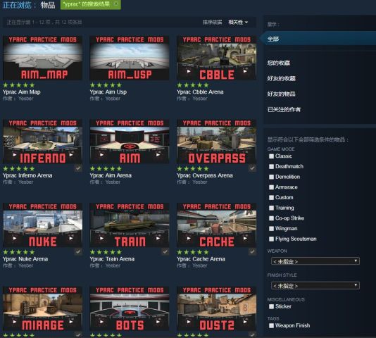
Task: Click right play arrow on CBBLE thumbnail
Action: [245, 71]
